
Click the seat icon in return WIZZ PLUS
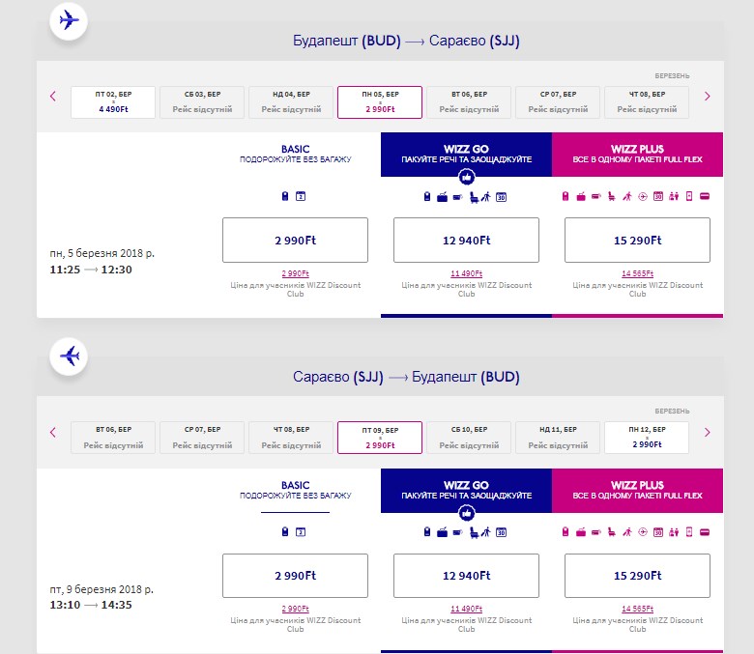pyautogui.click(x=611, y=532)
